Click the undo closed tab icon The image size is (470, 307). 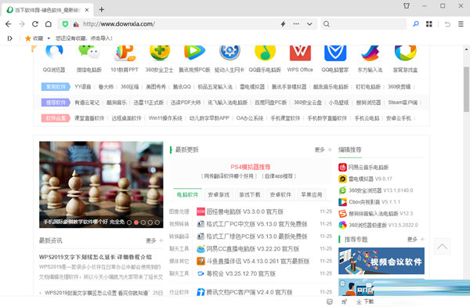coord(447,24)
